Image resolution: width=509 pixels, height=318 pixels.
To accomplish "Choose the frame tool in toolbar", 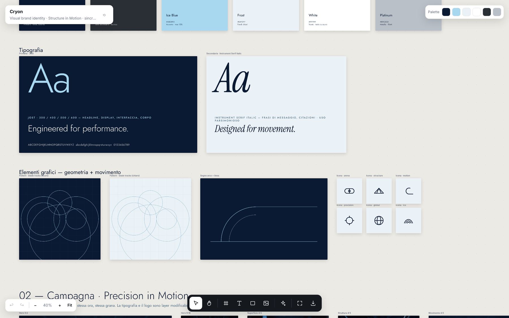I will [x=226, y=303].
